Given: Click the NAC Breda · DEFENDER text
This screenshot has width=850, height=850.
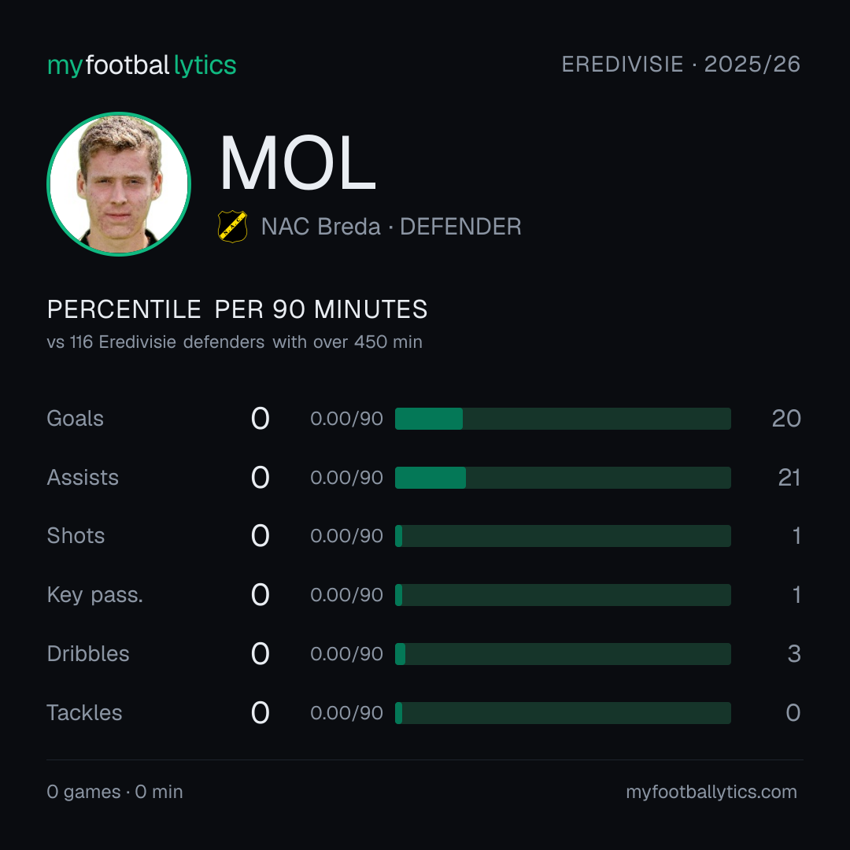Looking at the screenshot, I should click(x=391, y=227).
